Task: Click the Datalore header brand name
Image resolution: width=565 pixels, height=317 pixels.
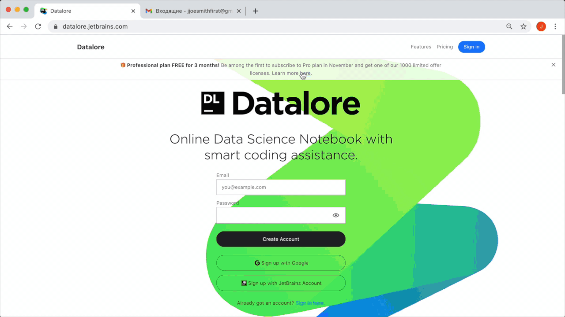Action: pyautogui.click(x=90, y=47)
